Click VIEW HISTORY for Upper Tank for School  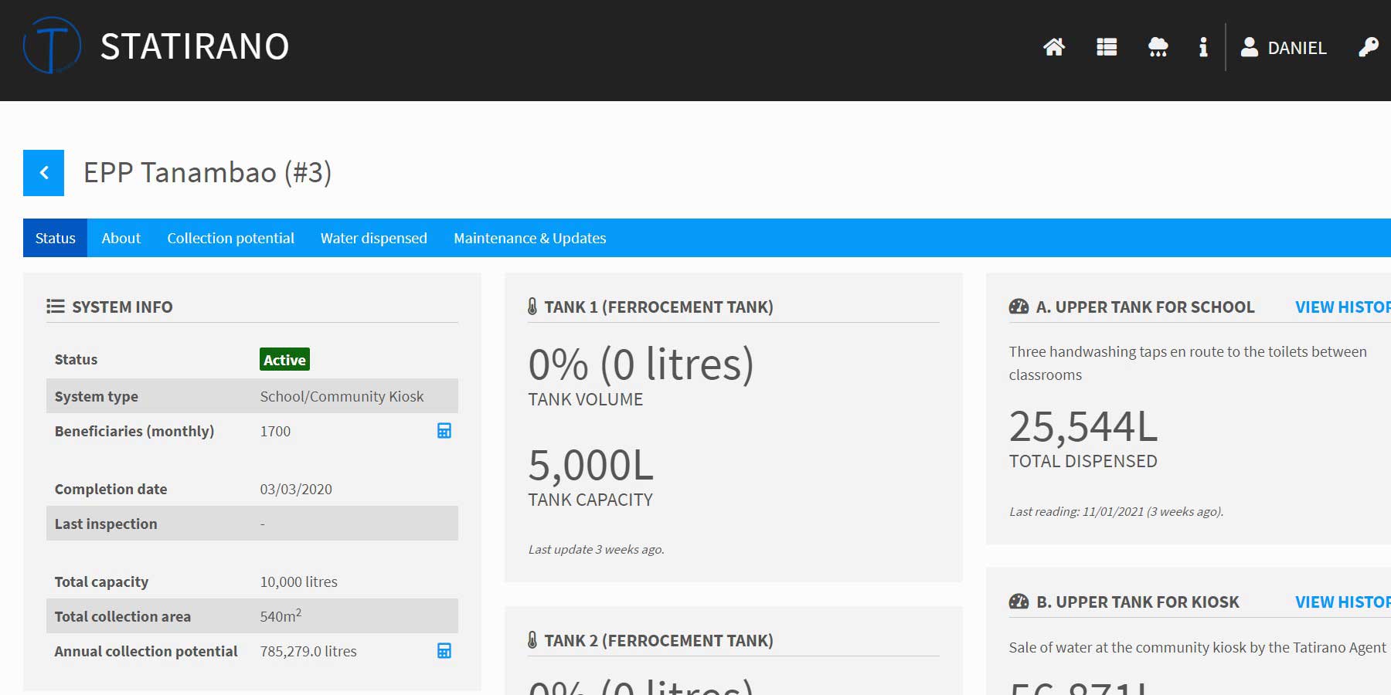click(x=1343, y=307)
